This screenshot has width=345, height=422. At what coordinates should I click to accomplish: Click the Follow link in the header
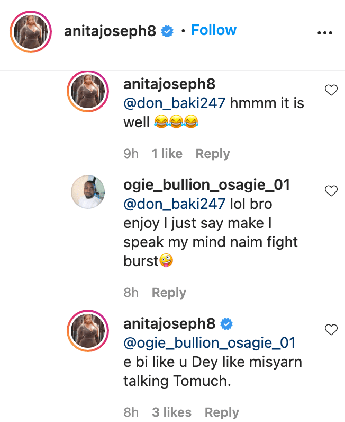[214, 30]
